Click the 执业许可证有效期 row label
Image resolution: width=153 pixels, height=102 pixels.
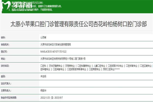click(x=9, y=98)
